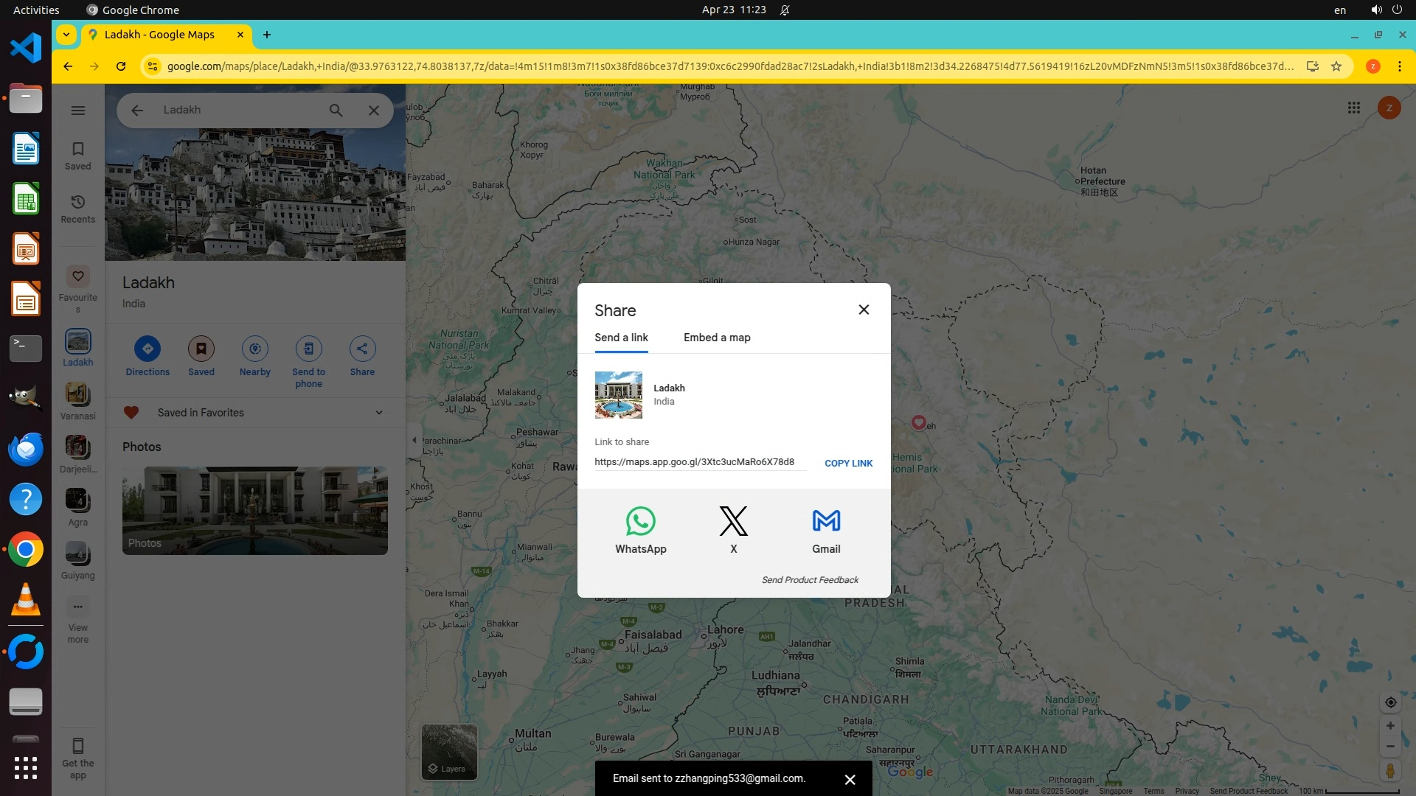The height and width of the screenshot is (796, 1416).
Task: Select the Send a link tab
Action: point(621,338)
